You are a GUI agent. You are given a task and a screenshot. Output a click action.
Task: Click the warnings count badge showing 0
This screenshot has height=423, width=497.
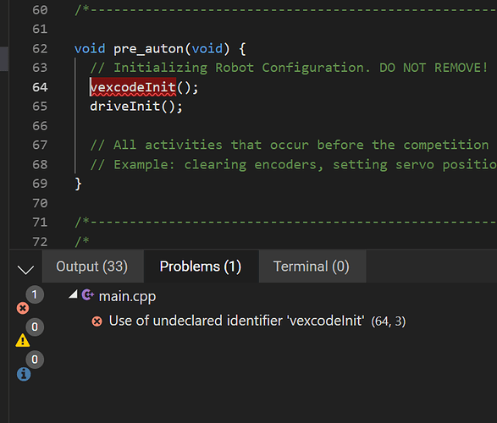coord(35,327)
